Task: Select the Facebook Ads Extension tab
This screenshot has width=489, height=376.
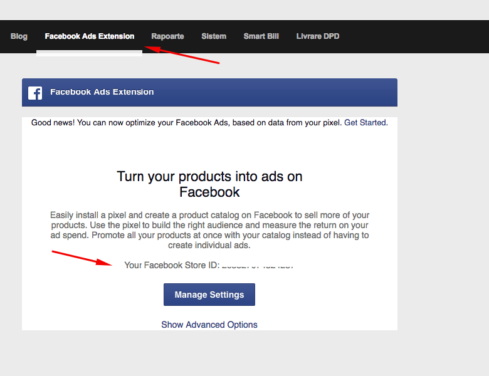Action: pyautogui.click(x=90, y=36)
